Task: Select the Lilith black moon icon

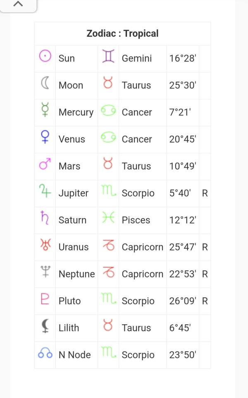Action: (x=45, y=326)
